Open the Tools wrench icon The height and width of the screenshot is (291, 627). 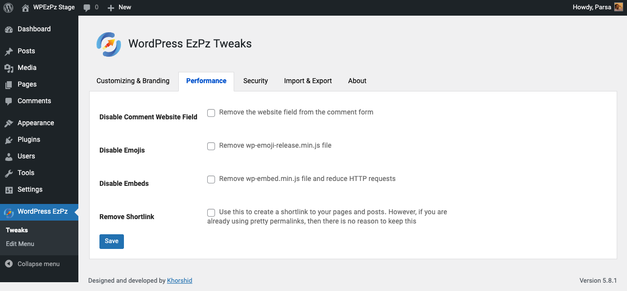(8, 173)
